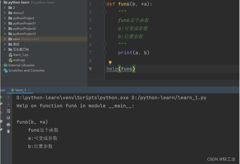
Task: Clear console with trash icon
Action: (8, 131)
